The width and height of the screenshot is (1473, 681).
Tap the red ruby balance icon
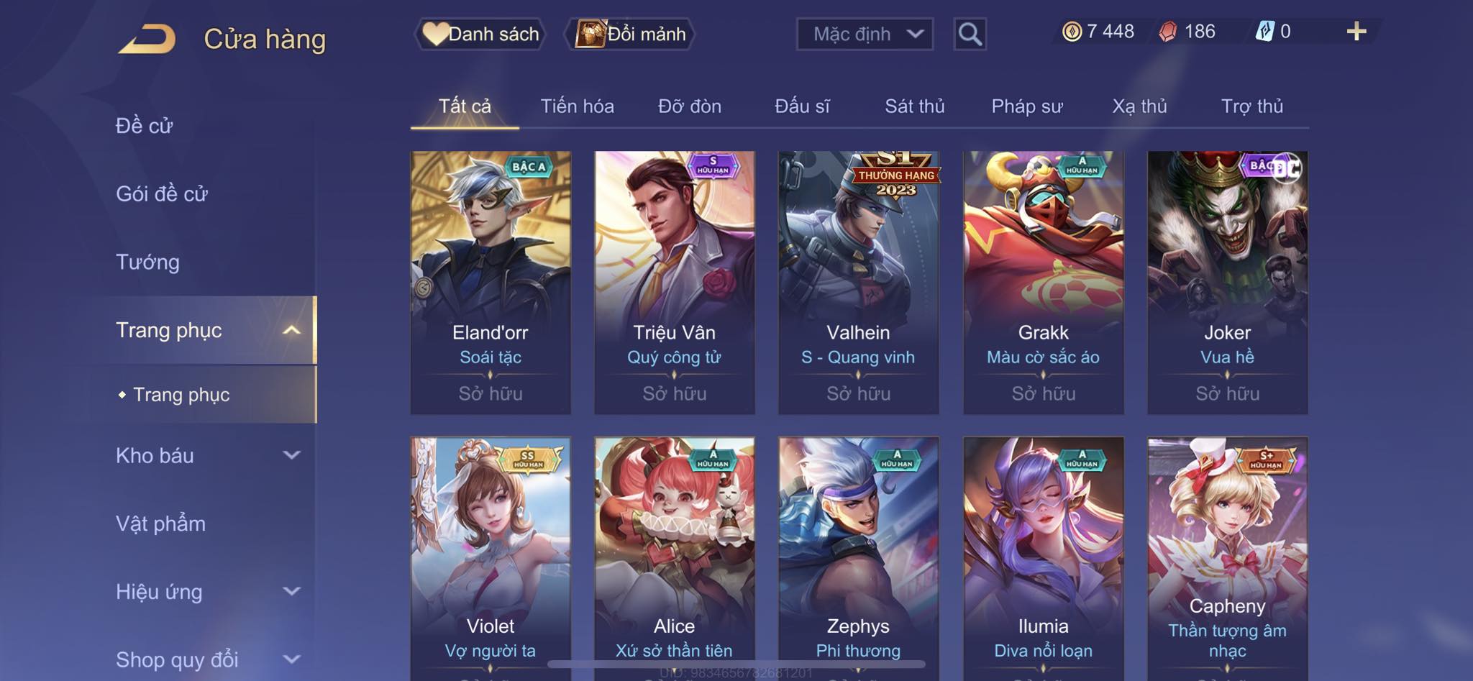[x=1168, y=32]
